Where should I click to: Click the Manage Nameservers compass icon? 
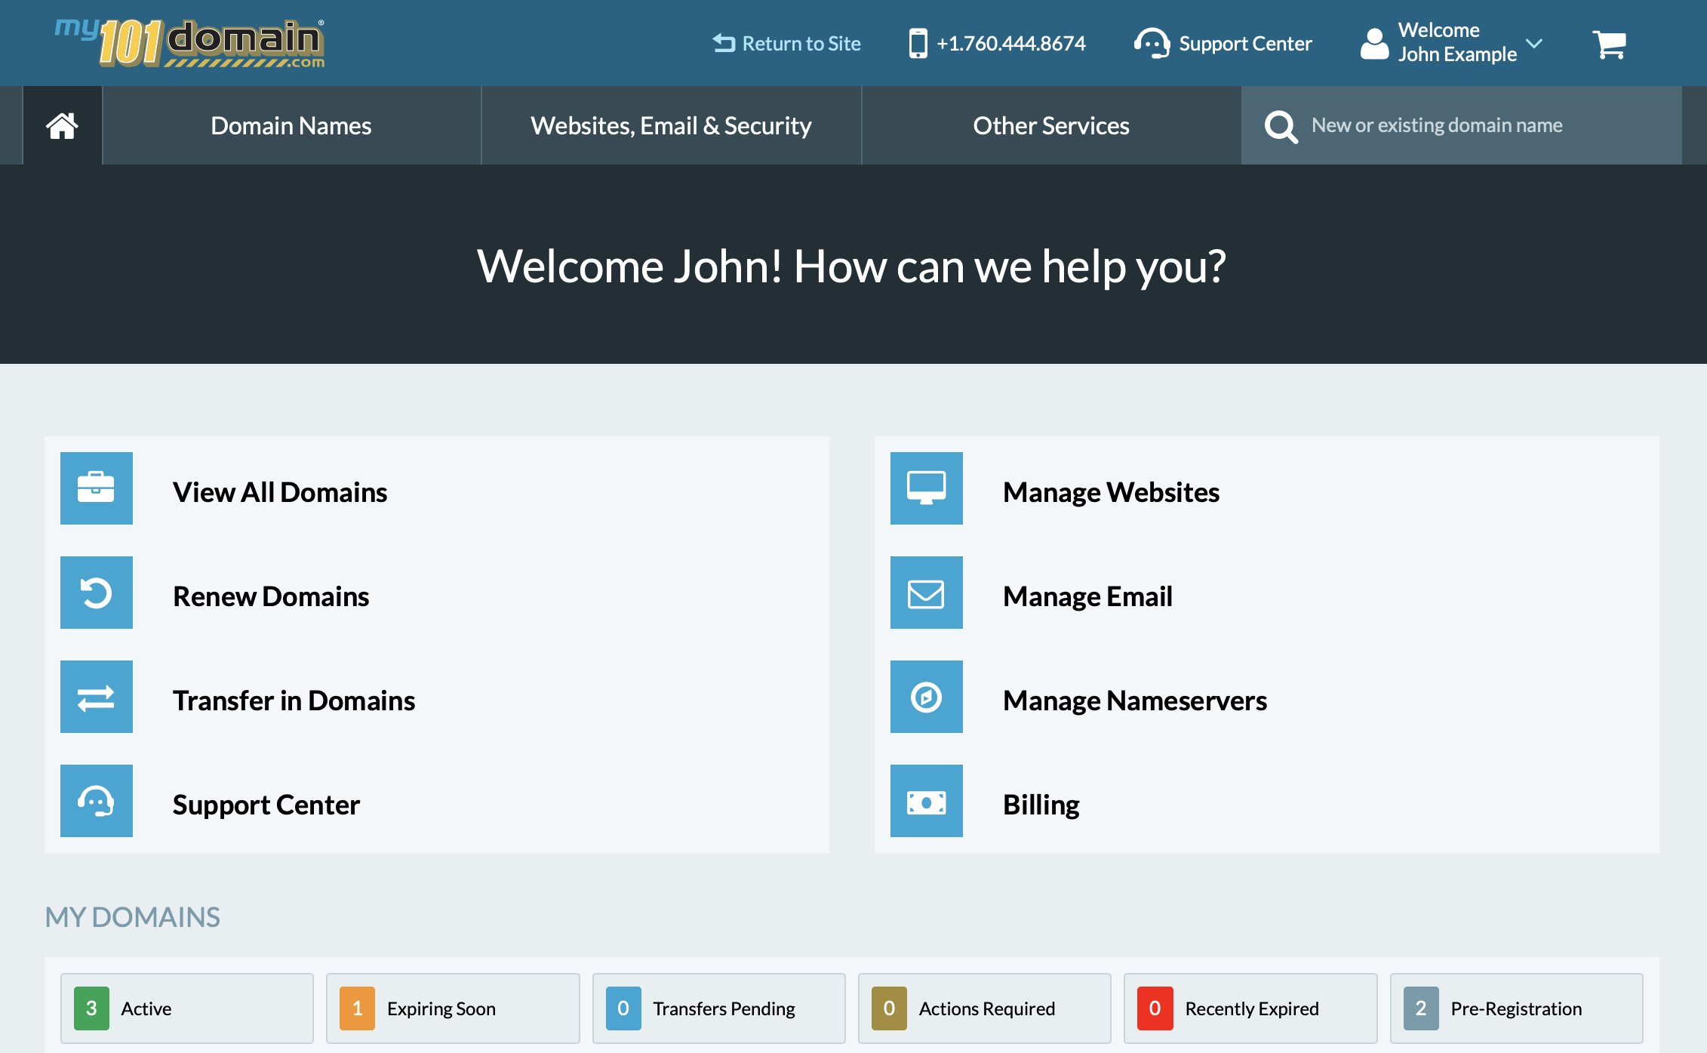pos(927,697)
